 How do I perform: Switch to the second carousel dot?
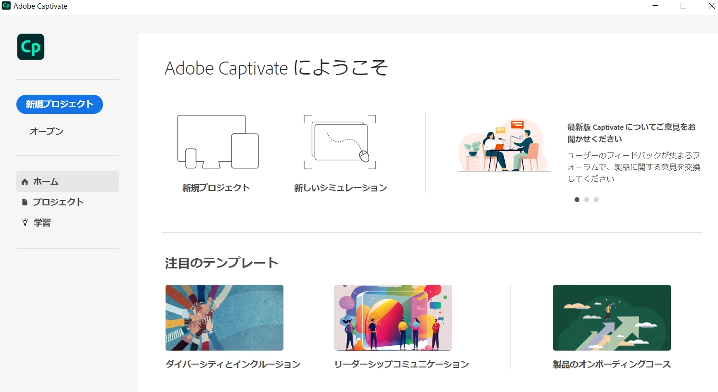[x=587, y=200]
